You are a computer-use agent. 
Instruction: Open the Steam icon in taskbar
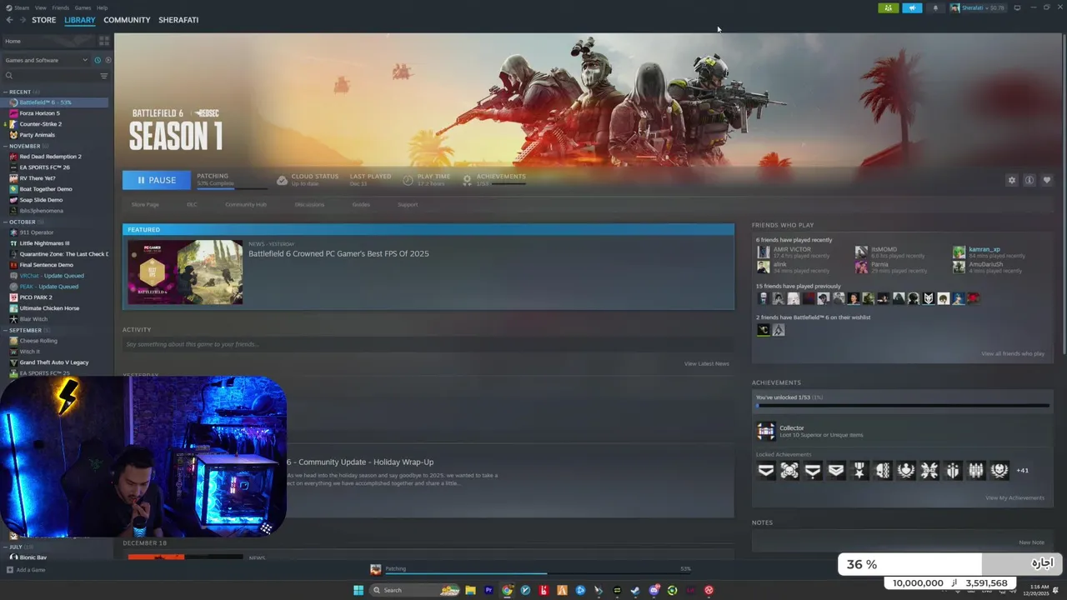[x=635, y=590]
